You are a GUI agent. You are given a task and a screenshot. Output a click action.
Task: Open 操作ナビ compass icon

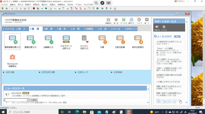point(132,21)
